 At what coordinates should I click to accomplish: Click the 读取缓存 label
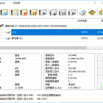point(50,59)
